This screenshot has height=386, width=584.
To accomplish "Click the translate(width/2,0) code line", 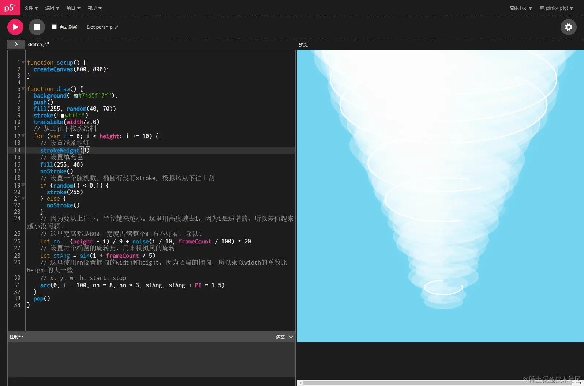I will 67,122.
